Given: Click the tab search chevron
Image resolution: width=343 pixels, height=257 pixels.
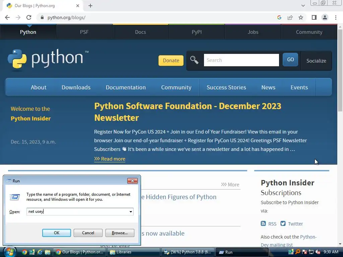Looking at the screenshot, I should (x=303, y=6).
